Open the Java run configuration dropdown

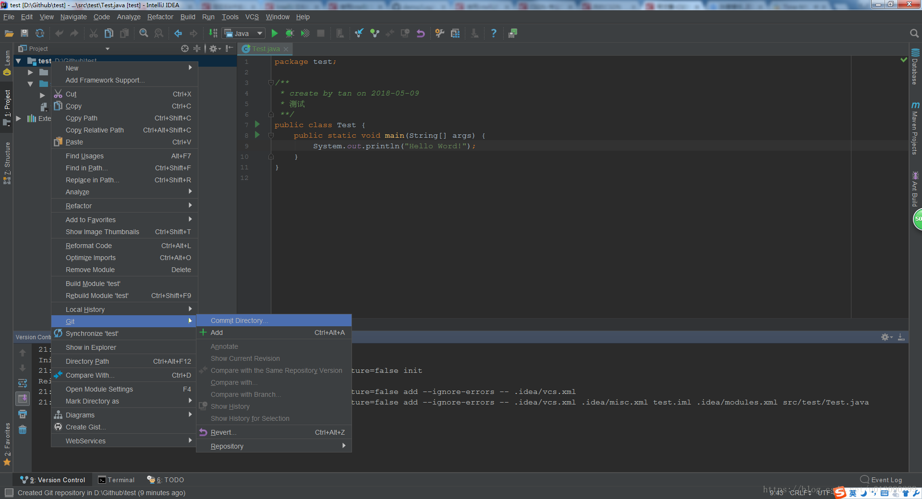tap(244, 34)
